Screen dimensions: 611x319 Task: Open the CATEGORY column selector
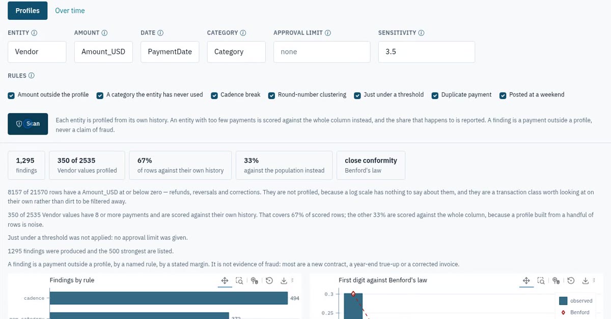236,52
